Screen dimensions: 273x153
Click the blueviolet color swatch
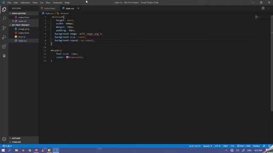point(67,57)
